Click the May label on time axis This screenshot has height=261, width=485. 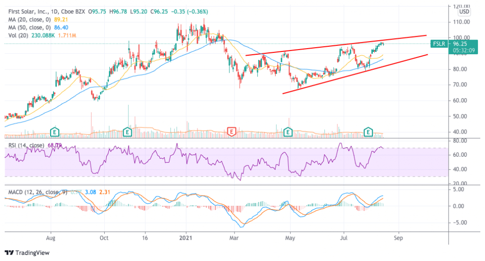(x=290, y=238)
